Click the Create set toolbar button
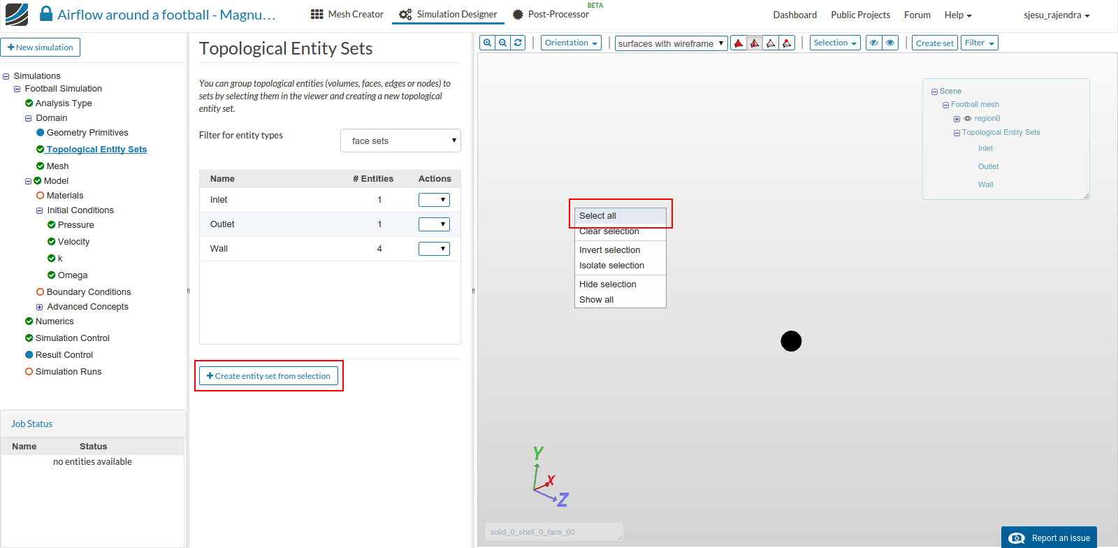1118x548 pixels. pos(935,43)
